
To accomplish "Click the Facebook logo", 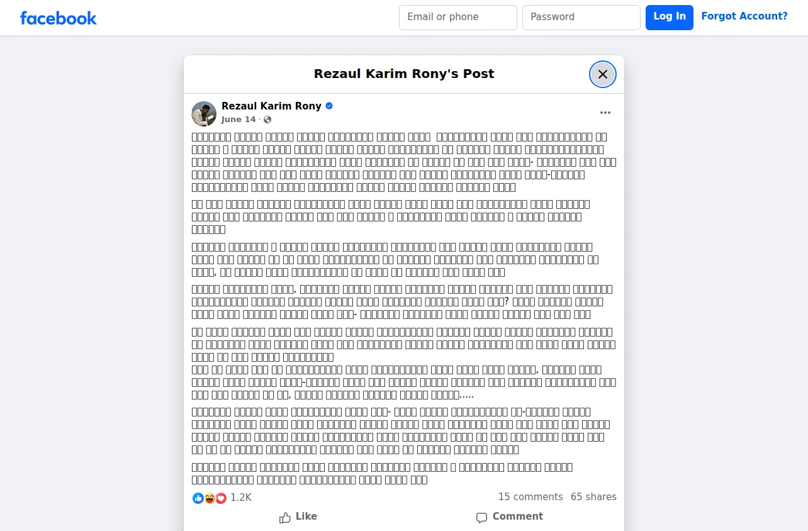I will [59, 18].
